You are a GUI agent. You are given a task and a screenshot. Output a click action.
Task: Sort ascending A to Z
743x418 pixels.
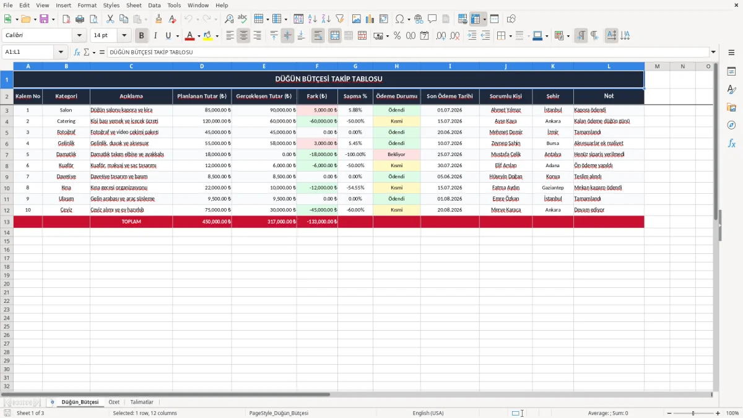[x=313, y=19]
